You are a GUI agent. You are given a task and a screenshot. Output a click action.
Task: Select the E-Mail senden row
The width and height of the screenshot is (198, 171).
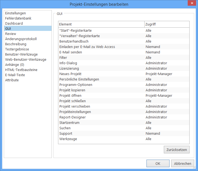pos(124,52)
